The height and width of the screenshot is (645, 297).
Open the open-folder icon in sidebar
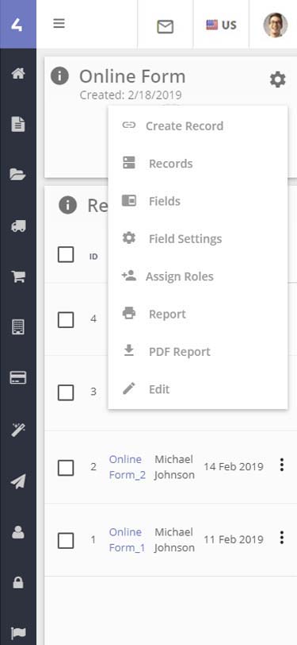point(18,175)
